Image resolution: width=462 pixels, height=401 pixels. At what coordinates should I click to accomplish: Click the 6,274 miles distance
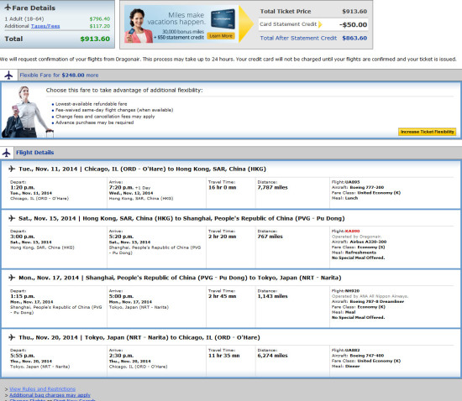[x=272, y=356]
